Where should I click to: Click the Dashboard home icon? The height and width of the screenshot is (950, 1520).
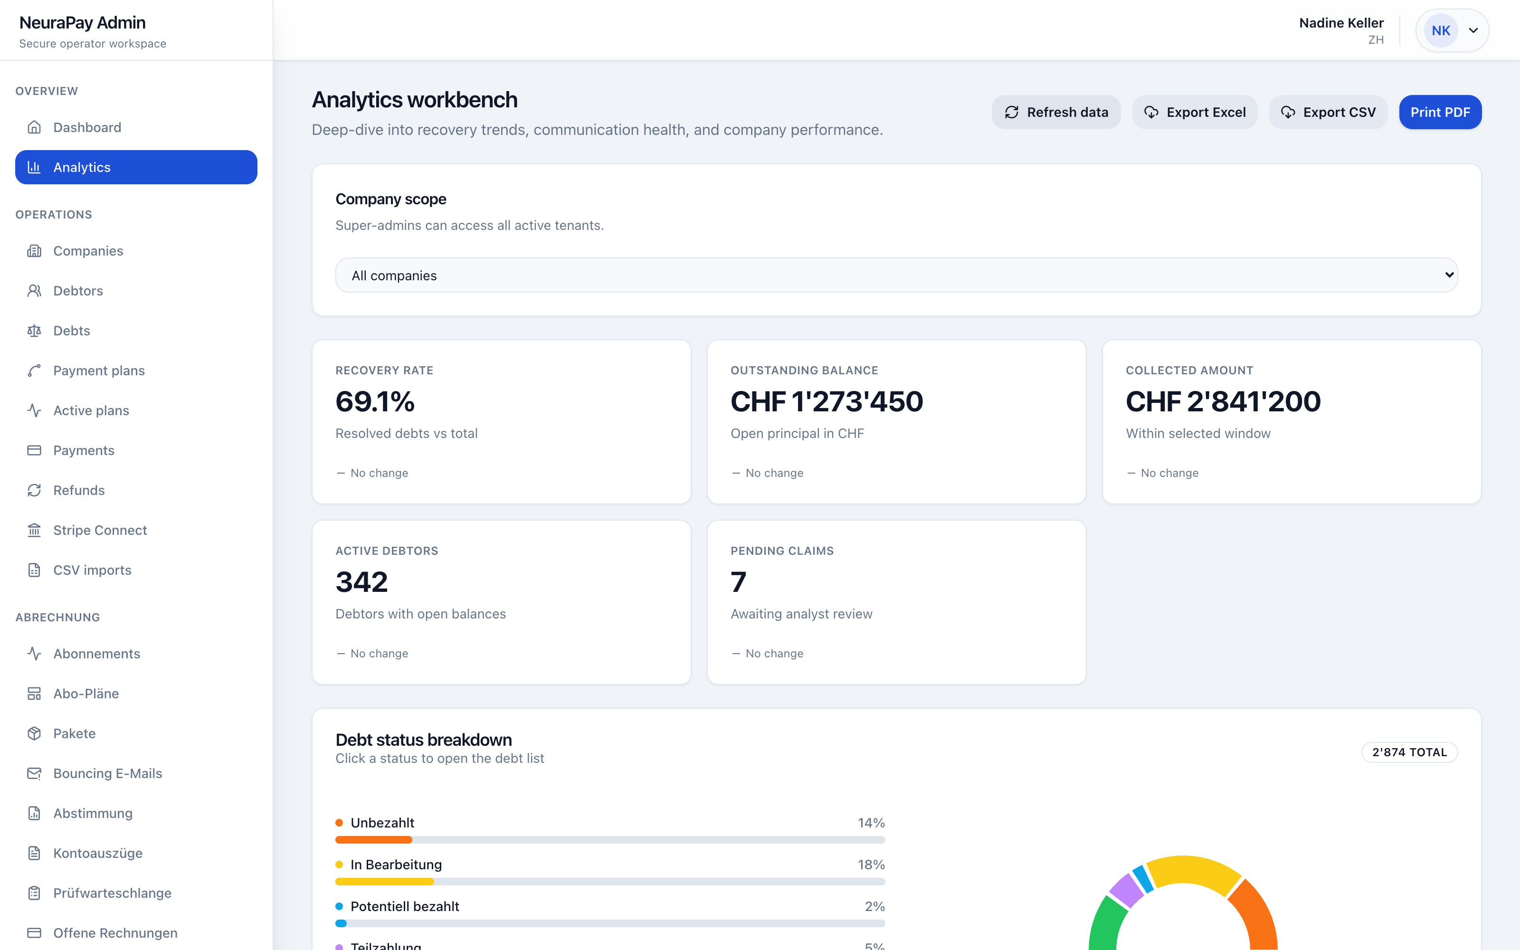click(34, 128)
